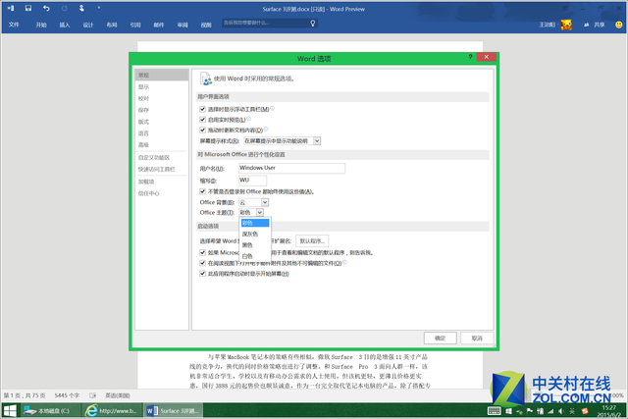The height and width of the screenshot is (419, 628).
Task: Click the page count text in status bar
Action: (x=25, y=395)
